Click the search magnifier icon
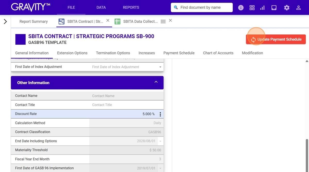Image resolution: width=309 pixels, height=172 pixels. [176, 7]
